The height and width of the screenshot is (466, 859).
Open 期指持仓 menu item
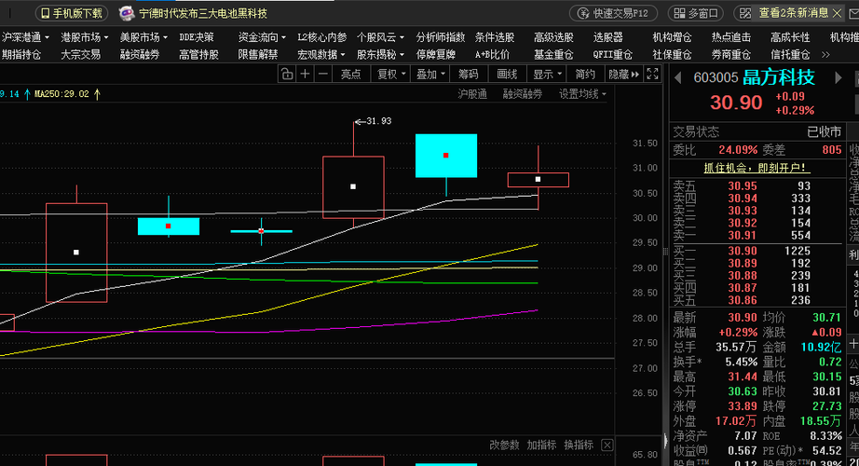point(21,55)
